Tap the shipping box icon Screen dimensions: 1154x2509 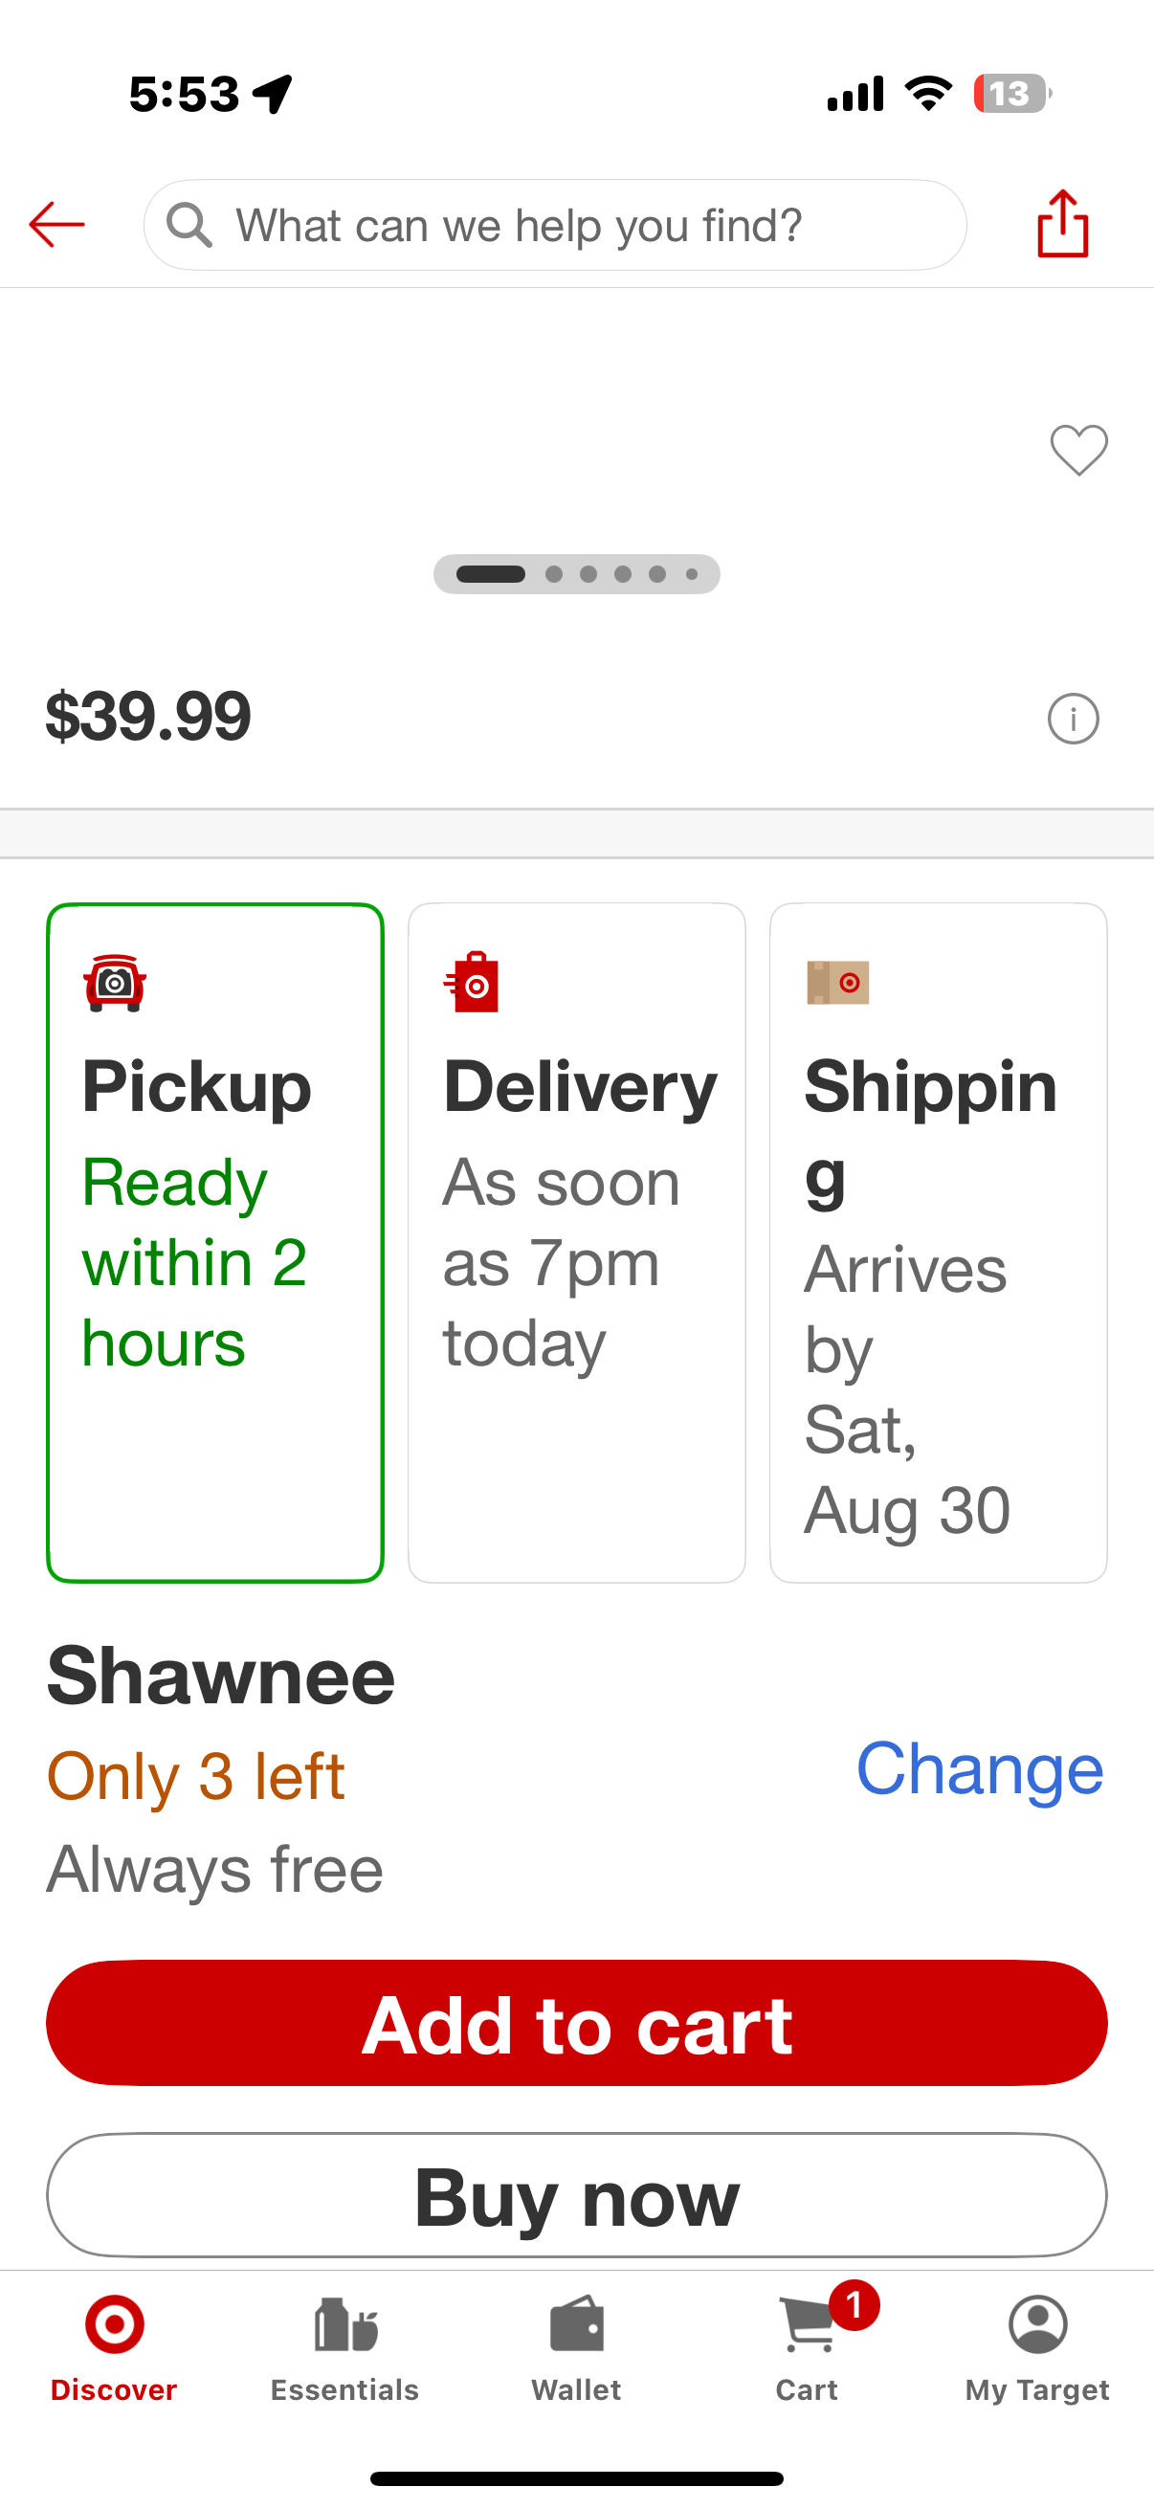[837, 982]
